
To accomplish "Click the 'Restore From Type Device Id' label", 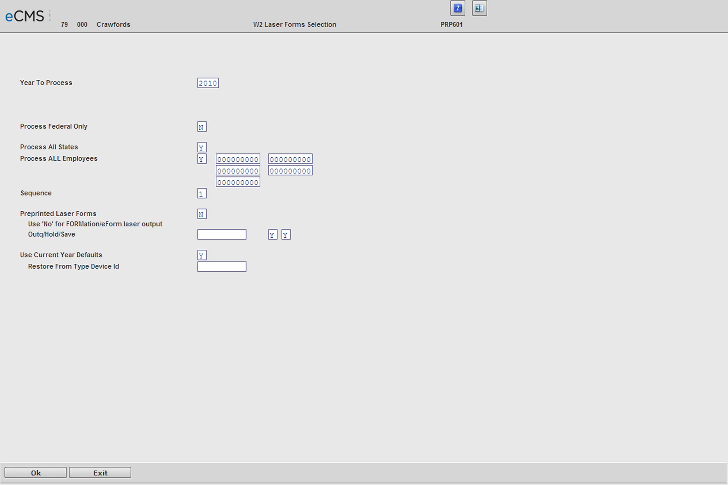I will pos(73,266).
